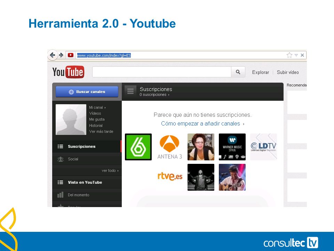
Task: Open black-and-white man with raised arms tile
Action: (x=201, y=177)
